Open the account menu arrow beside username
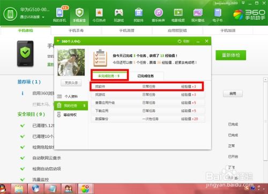This screenshot has width=268, height=194. (x=243, y=3)
